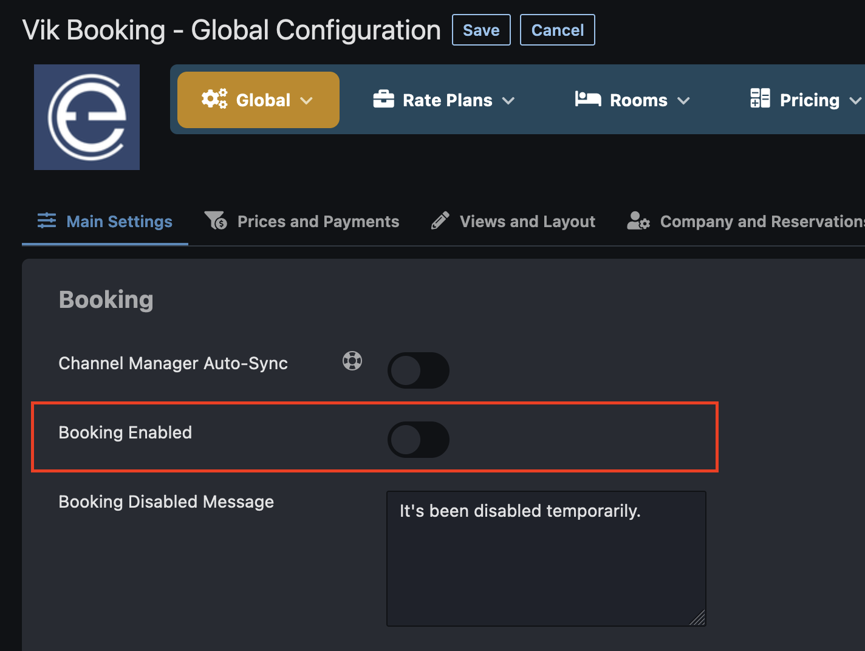Click the Booking section heading
Viewport: 865px width, 651px height.
tap(106, 300)
